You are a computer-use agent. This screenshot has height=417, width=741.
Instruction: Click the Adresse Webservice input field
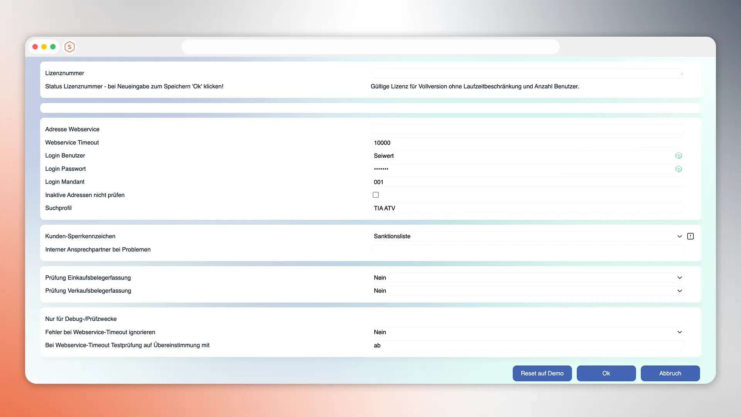pyautogui.click(x=527, y=129)
